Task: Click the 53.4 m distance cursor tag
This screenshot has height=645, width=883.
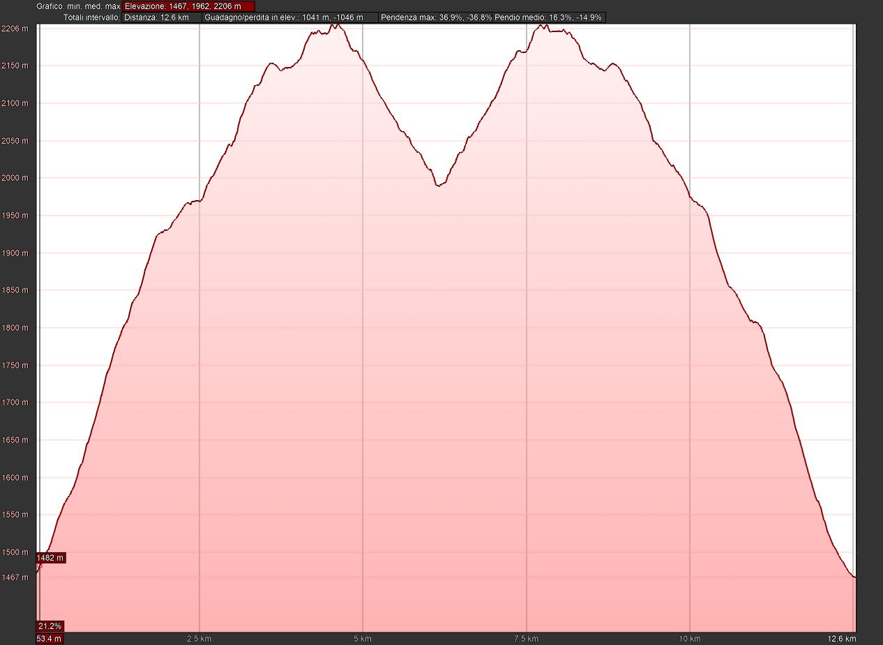Action: click(x=50, y=639)
